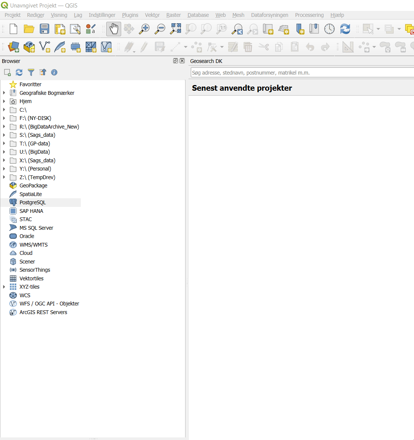Open the Vektor menu
Image resolution: width=414 pixels, height=440 pixels.
click(152, 15)
